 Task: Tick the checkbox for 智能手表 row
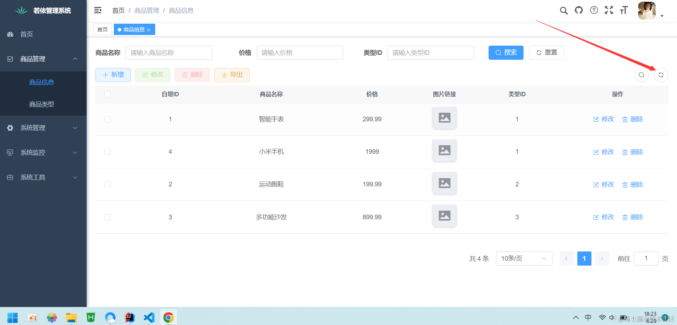tap(108, 119)
